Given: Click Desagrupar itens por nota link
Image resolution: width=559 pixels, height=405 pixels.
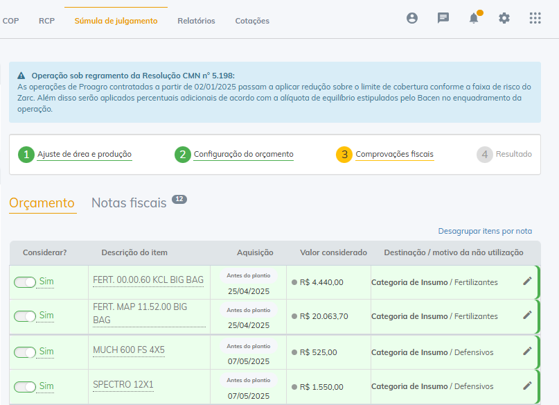Looking at the screenshot, I should coord(485,231).
